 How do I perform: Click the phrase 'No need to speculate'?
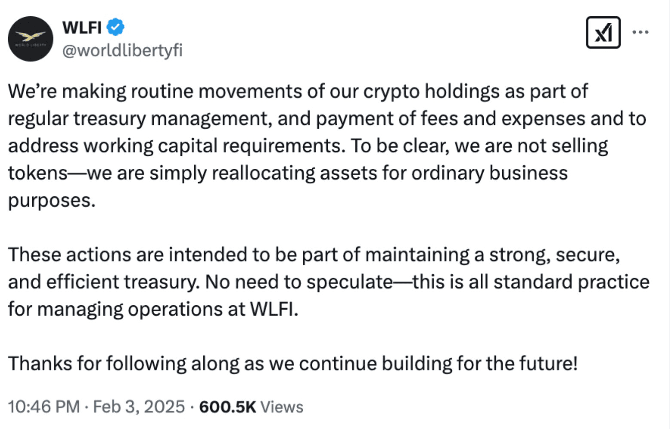coord(299,282)
